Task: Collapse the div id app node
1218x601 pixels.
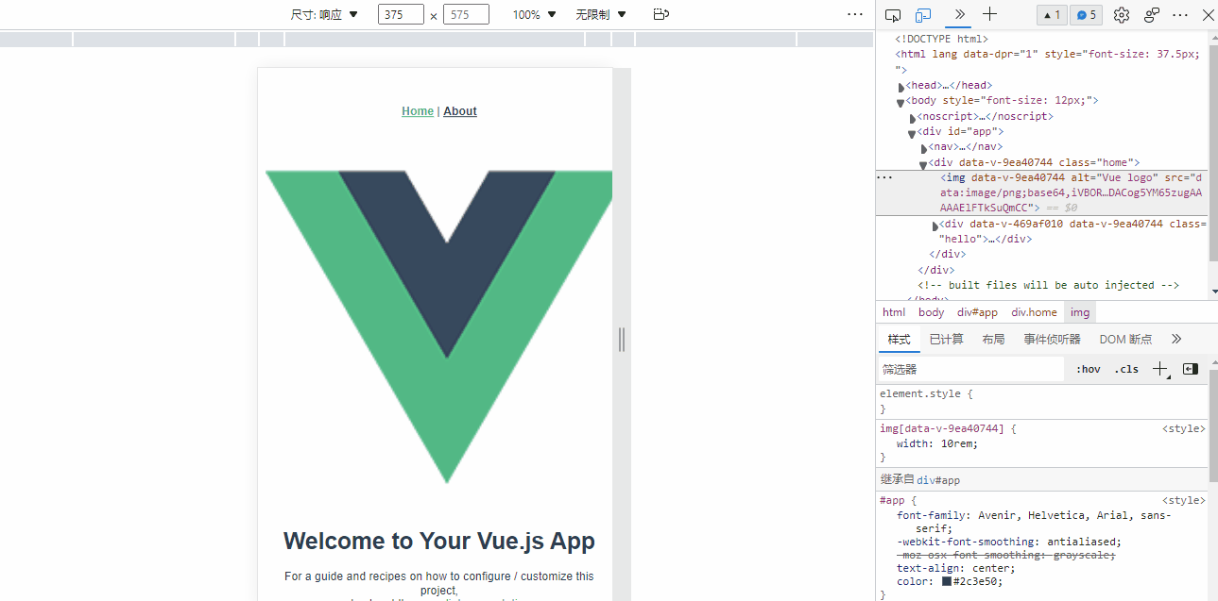Action: pyautogui.click(x=912, y=133)
